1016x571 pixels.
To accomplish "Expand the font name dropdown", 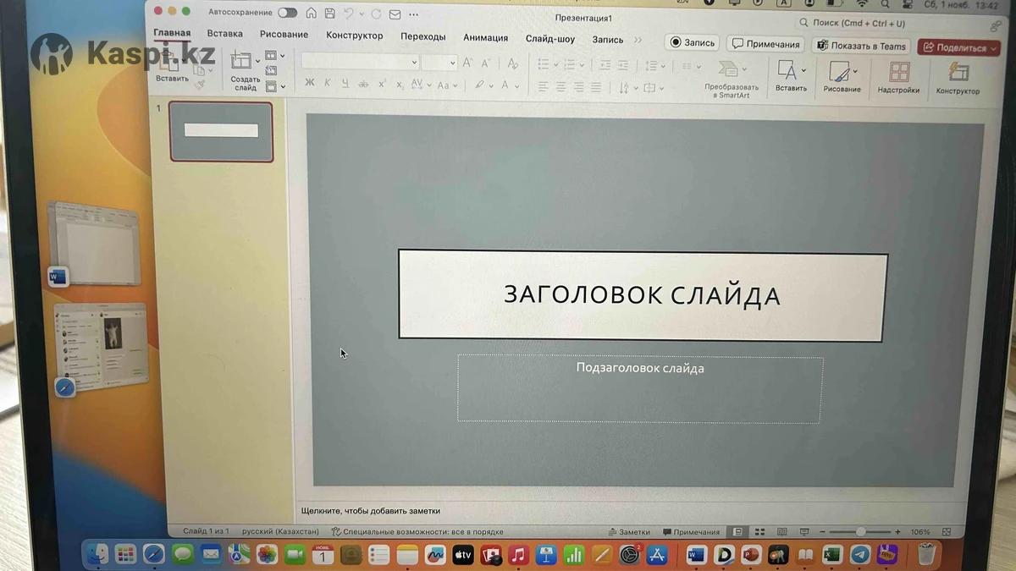I will (414, 63).
